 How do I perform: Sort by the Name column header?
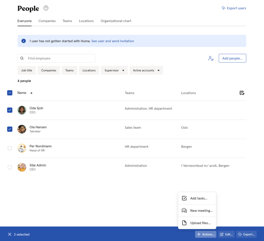point(22,93)
